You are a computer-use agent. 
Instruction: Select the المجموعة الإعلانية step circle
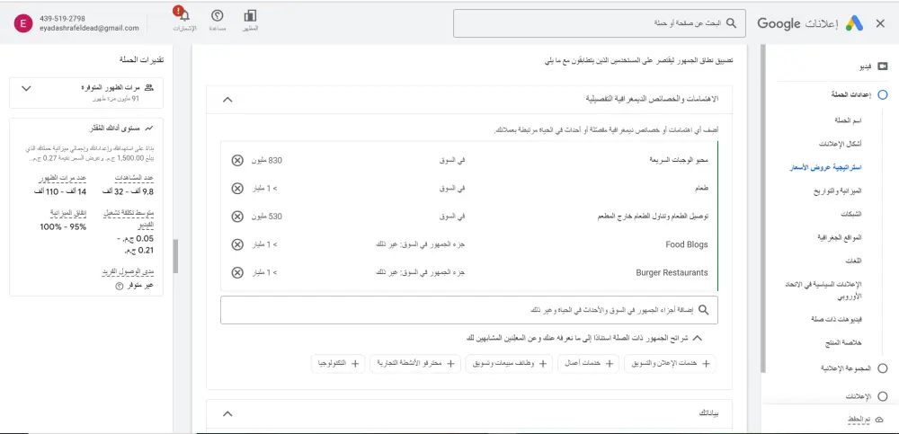(x=882, y=368)
